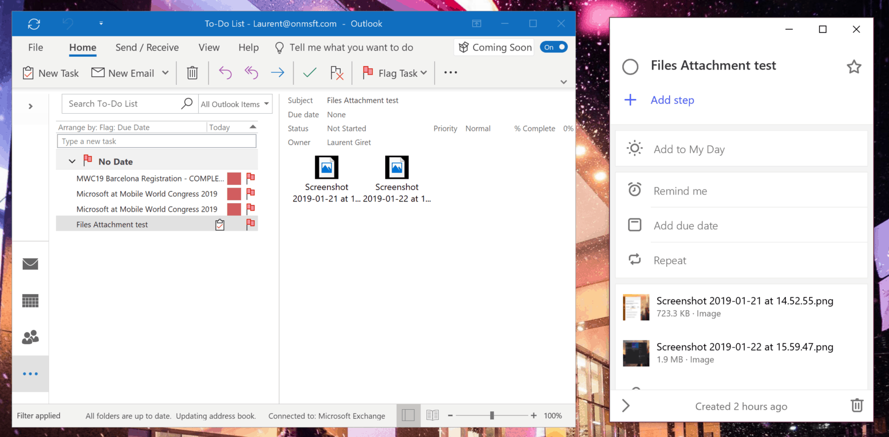The image size is (889, 437).
Task: Open the People navigation icon
Action: click(x=30, y=337)
